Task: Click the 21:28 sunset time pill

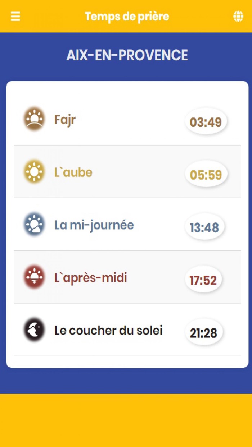Action: (x=204, y=332)
